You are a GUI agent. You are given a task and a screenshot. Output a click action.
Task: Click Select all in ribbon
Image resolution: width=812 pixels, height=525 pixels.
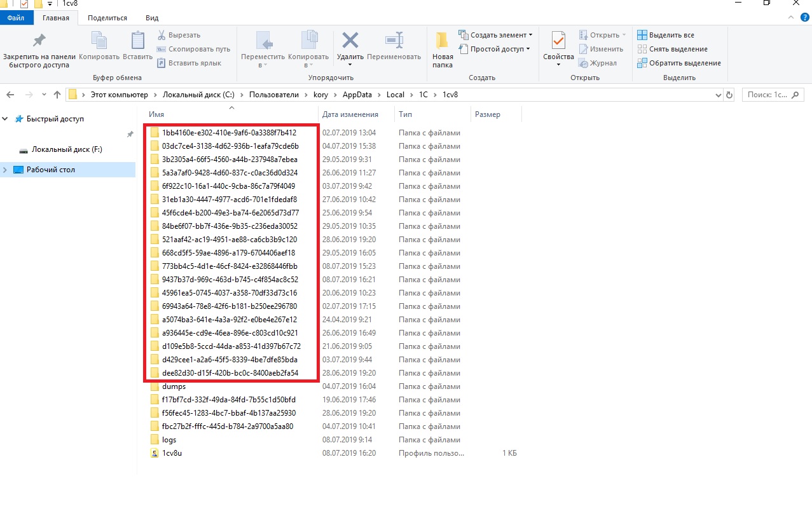[671, 35]
